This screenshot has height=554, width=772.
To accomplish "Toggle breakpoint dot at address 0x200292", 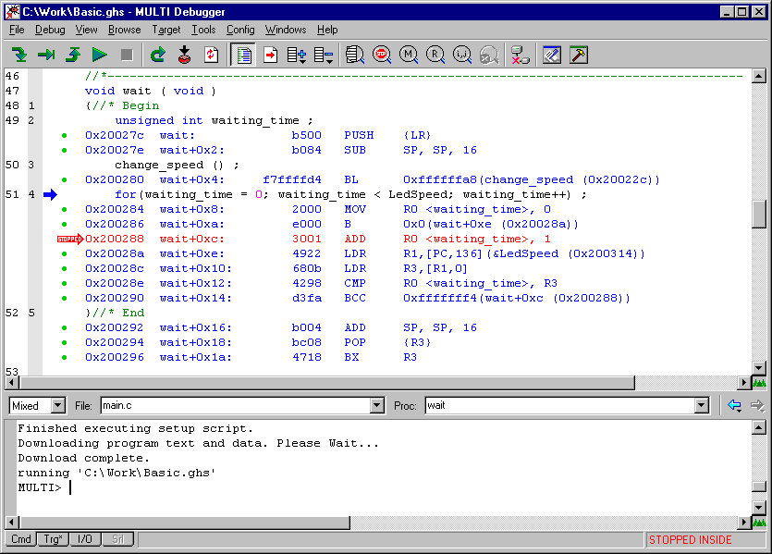I will (x=65, y=327).
